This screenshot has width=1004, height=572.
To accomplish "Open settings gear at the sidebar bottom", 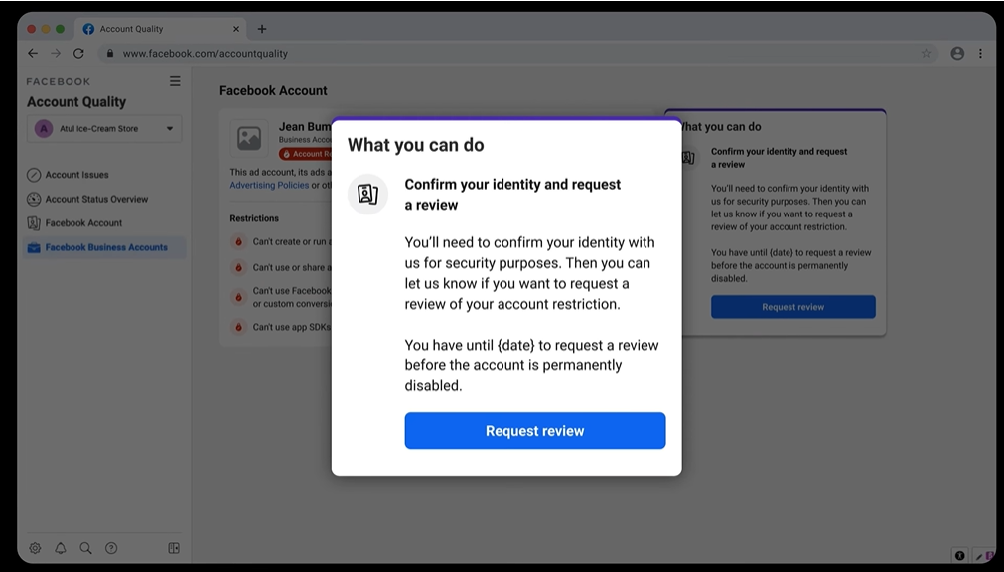I will click(x=35, y=548).
